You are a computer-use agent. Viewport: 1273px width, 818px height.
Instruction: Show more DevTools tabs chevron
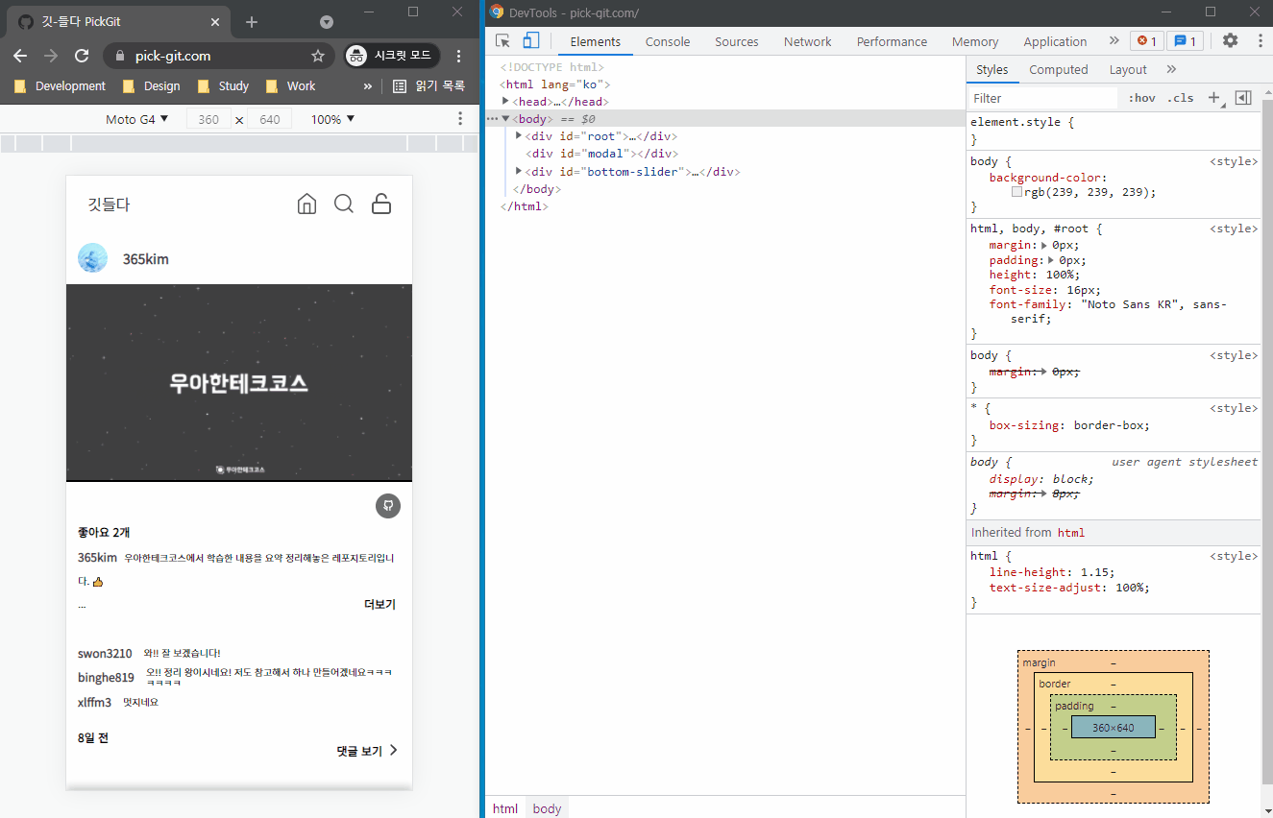(x=1114, y=40)
